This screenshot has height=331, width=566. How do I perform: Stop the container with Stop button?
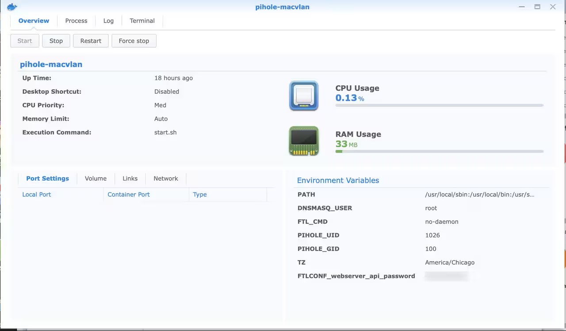pos(56,41)
